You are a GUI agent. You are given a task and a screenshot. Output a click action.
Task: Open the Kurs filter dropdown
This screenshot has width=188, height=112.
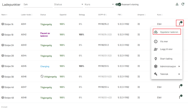99,4
